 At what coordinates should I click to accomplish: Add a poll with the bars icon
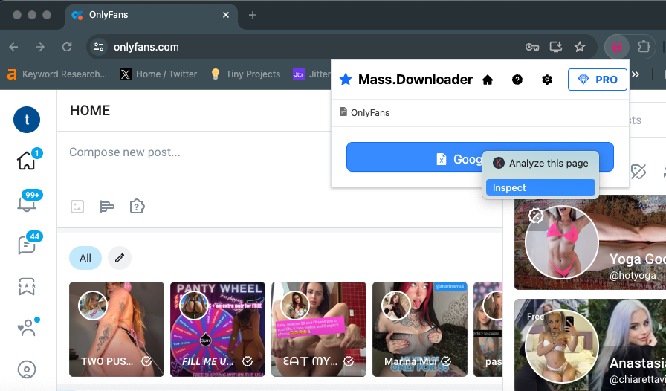tap(107, 207)
